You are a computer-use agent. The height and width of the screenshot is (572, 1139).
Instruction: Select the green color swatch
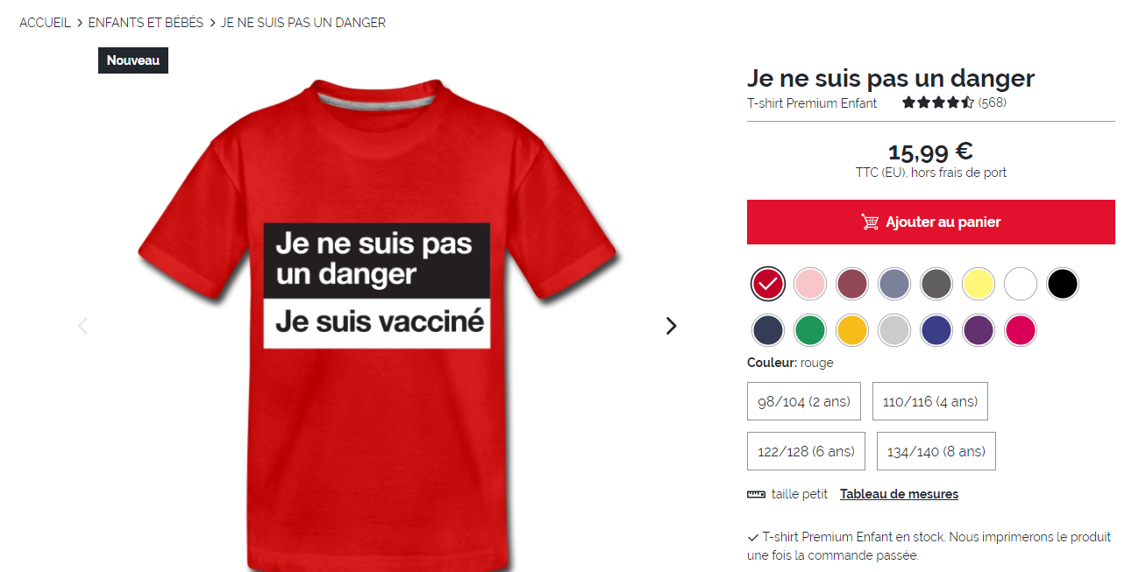point(809,330)
